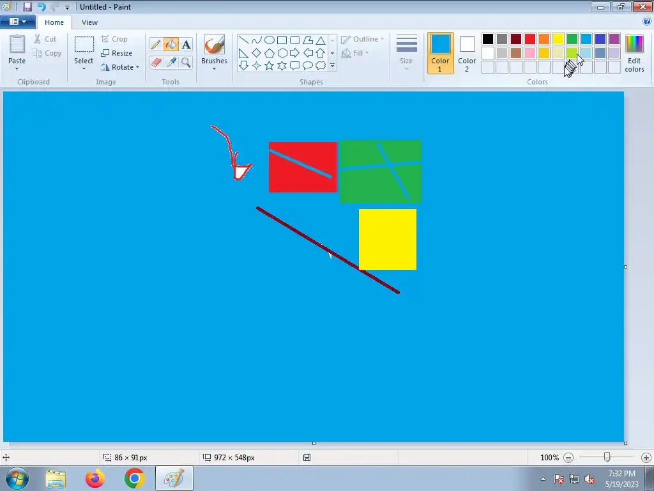Image resolution: width=654 pixels, height=491 pixels.
Task: Choose the Up arrow shape
Action: [x=321, y=53]
